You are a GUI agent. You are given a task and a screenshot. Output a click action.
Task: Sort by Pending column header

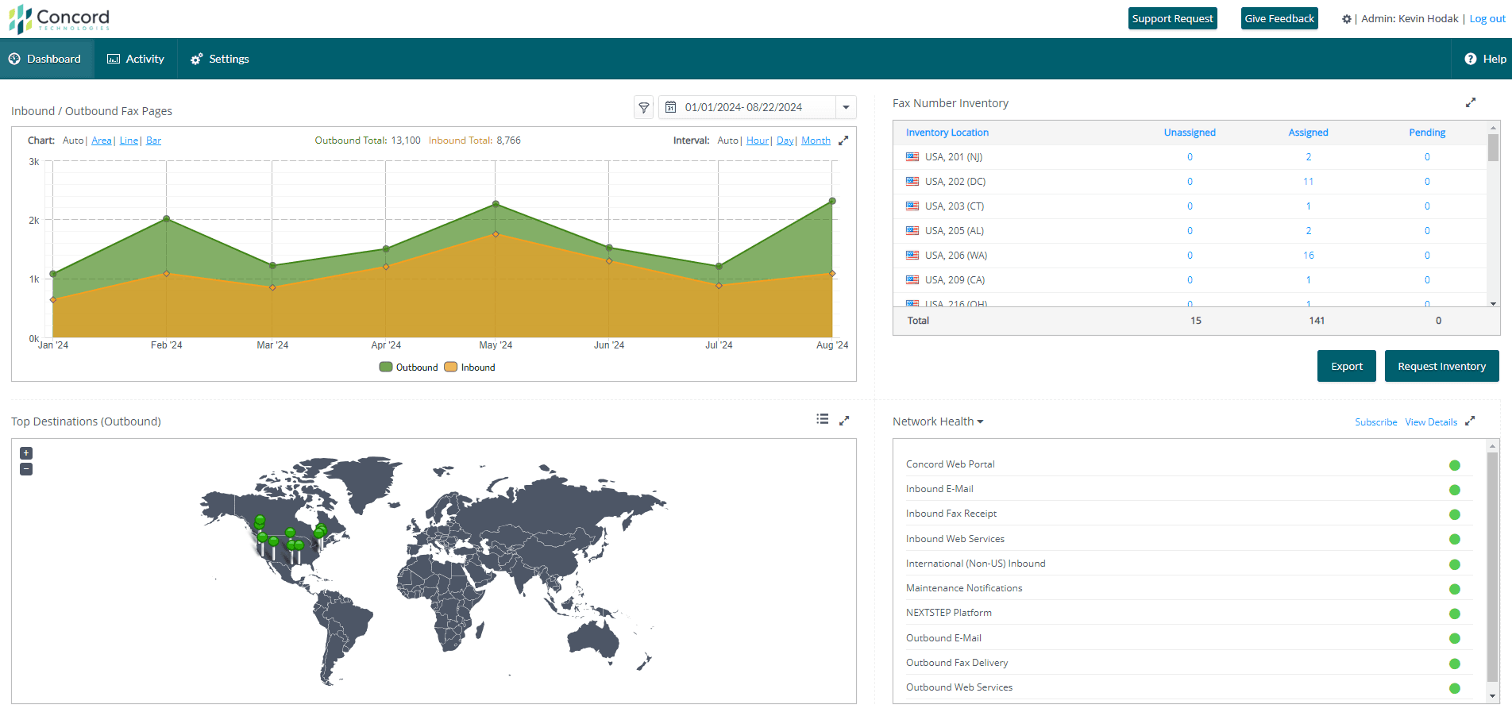[x=1427, y=133]
